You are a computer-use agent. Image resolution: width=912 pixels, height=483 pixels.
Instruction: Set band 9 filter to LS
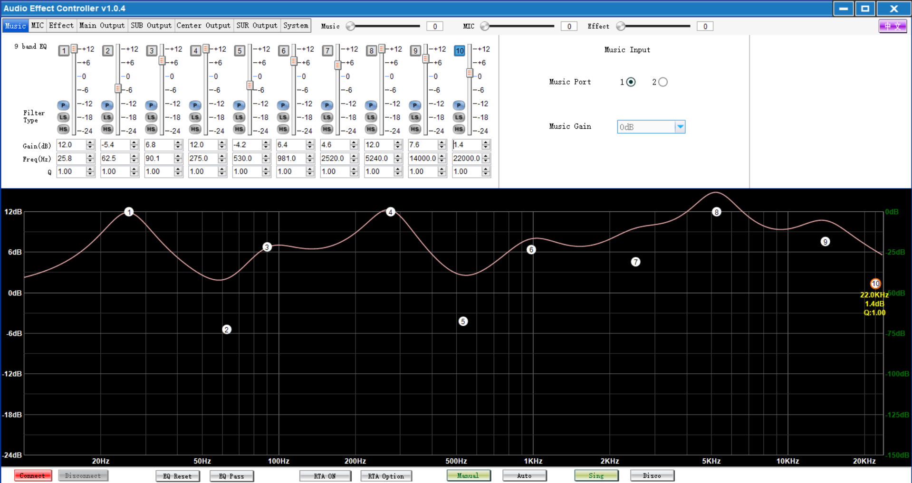pos(415,117)
